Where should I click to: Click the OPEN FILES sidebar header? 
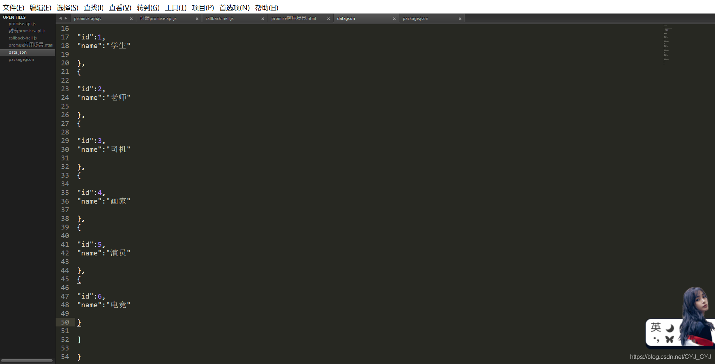(14, 17)
